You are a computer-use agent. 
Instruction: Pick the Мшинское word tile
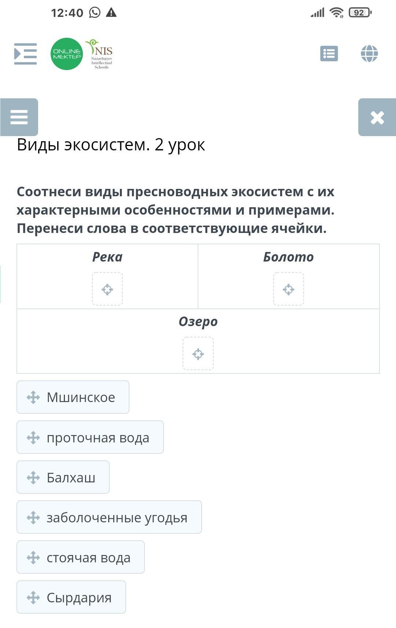click(73, 397)
